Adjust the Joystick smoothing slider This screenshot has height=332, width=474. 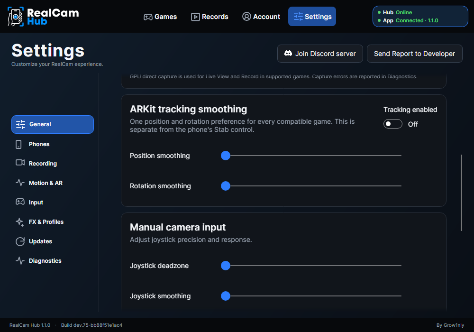click(x=311, y=296)
